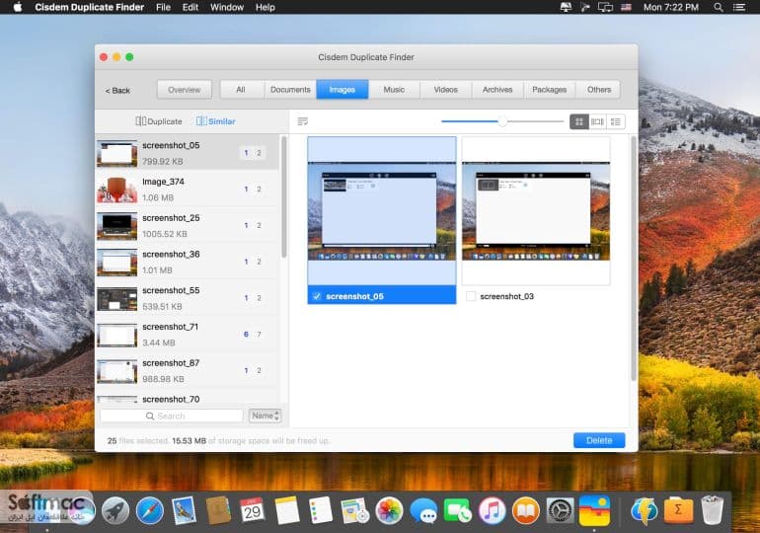Open Cisdem Duplicate Finder Dock icon
The image size is (760, 533).
click(595, 510)
